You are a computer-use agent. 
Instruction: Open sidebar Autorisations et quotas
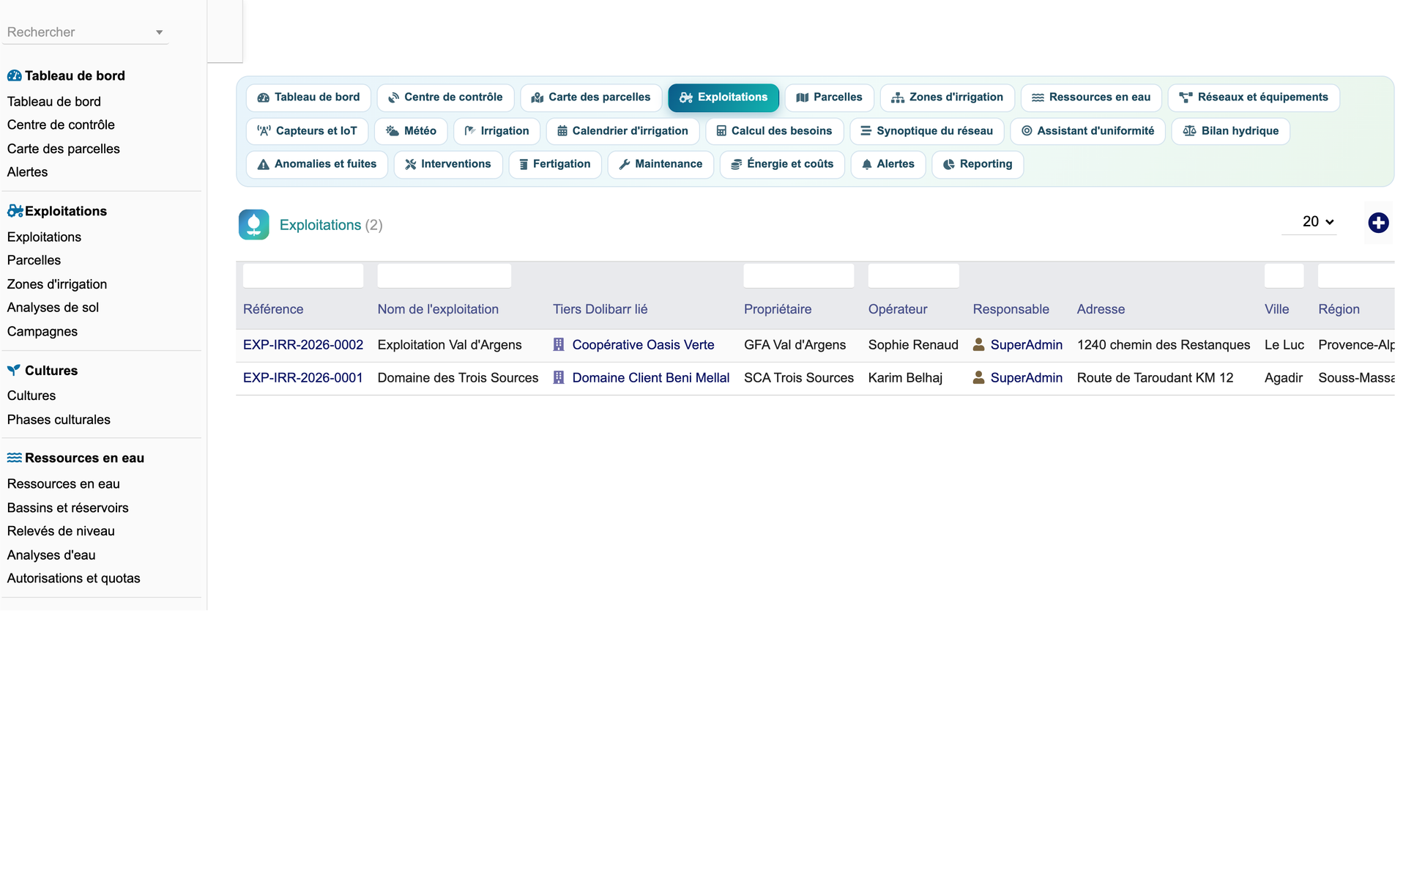coord(73,579)
